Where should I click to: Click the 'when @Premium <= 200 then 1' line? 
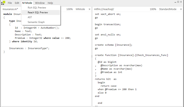[x=117, y=89]
